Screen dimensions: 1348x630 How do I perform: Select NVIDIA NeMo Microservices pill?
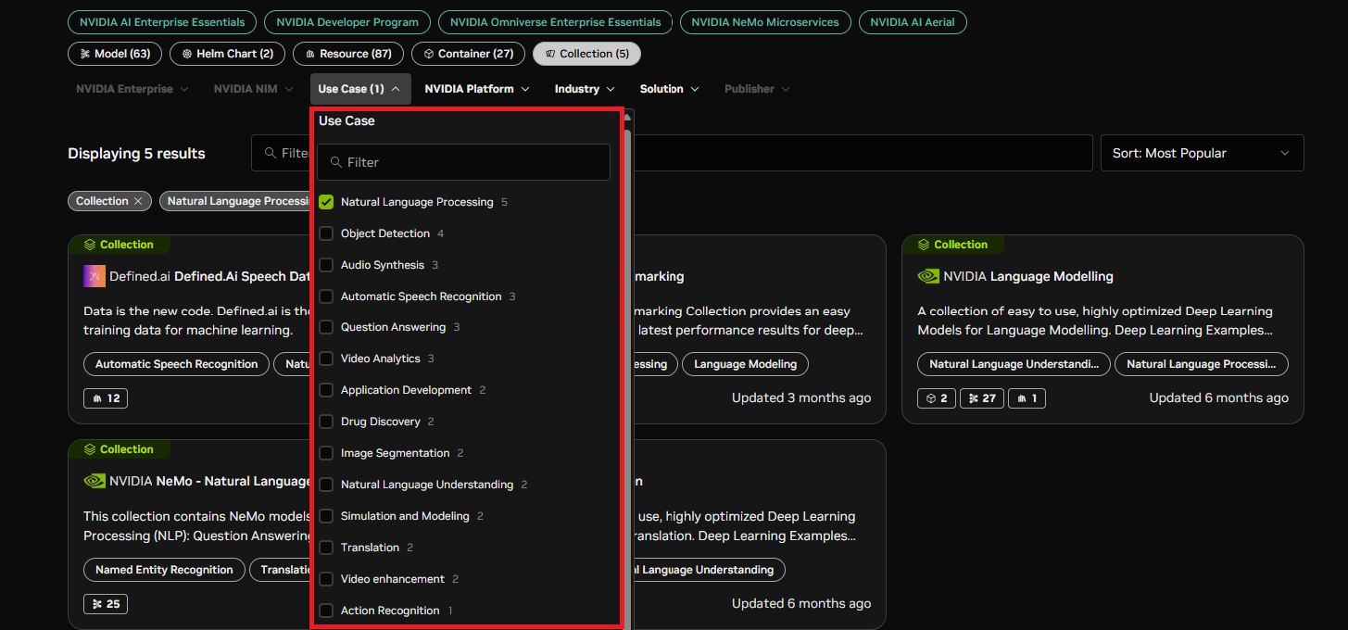(765, 21)
